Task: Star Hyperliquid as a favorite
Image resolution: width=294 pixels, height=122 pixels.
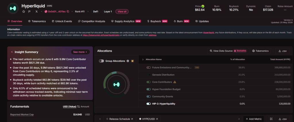Action: click(x=24, y=11)
